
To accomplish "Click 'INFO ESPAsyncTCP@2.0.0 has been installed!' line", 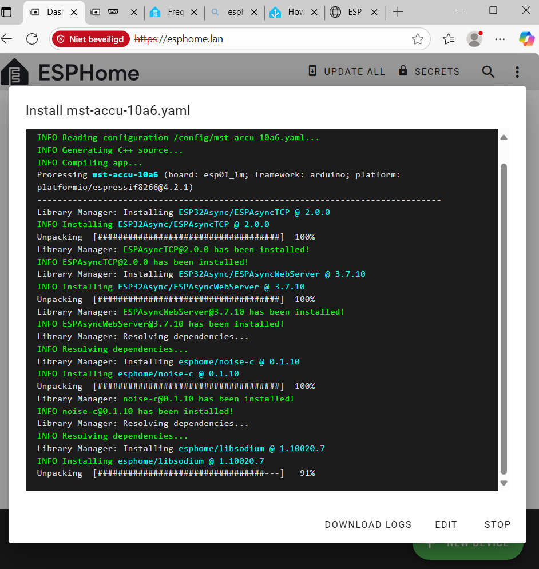I will pos(142,262).
